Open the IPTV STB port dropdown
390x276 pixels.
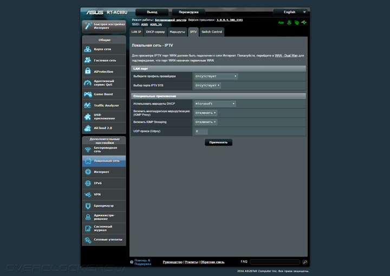pos(207,86)
